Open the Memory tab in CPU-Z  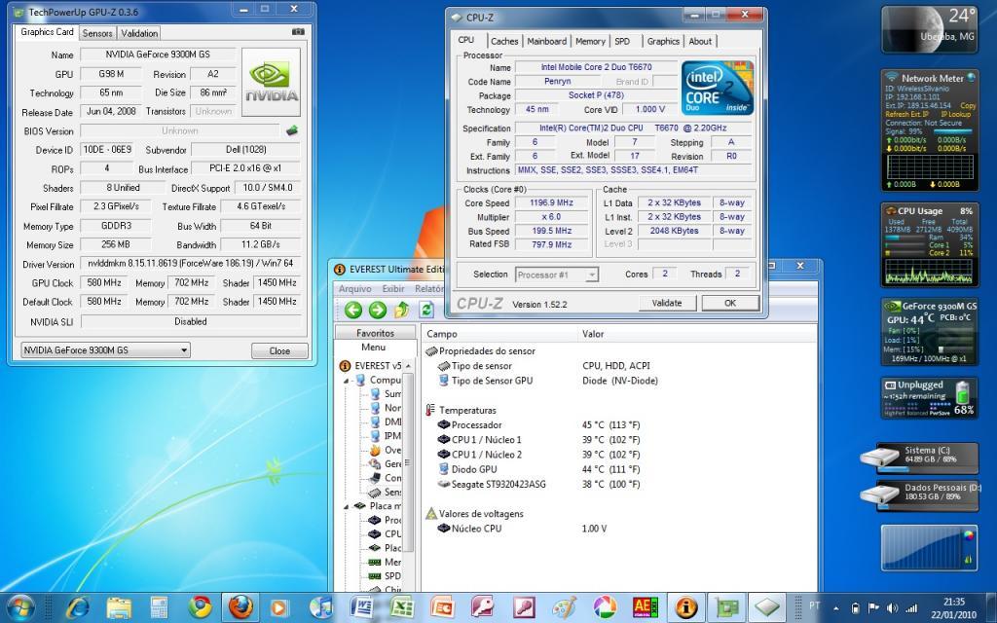(590, 41)
